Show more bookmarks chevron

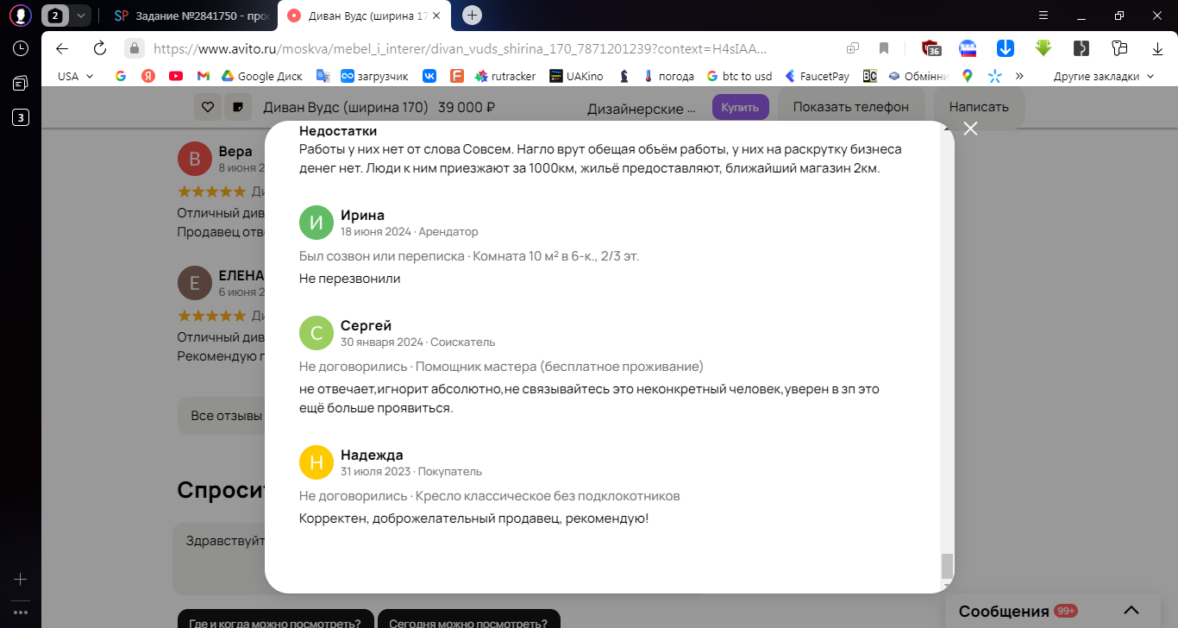[x=1019, y=76]
